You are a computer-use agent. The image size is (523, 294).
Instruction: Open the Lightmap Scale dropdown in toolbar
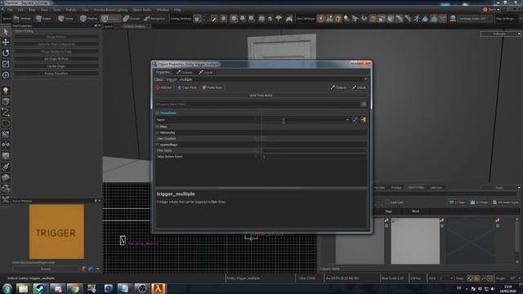[475, 19]
